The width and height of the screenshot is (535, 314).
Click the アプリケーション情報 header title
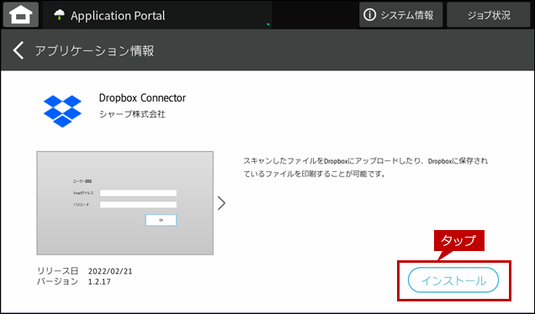(94, 50)
